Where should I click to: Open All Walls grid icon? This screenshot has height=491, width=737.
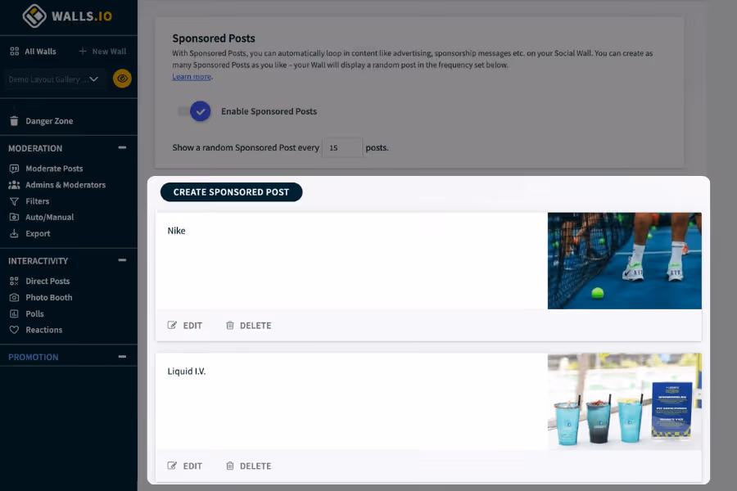pyautogui.click(x=15, y=52)
